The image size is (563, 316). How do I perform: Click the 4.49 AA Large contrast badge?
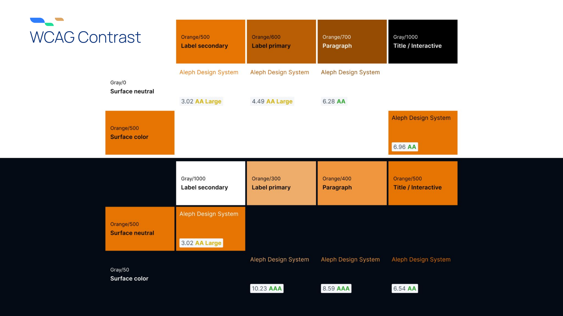272,101
